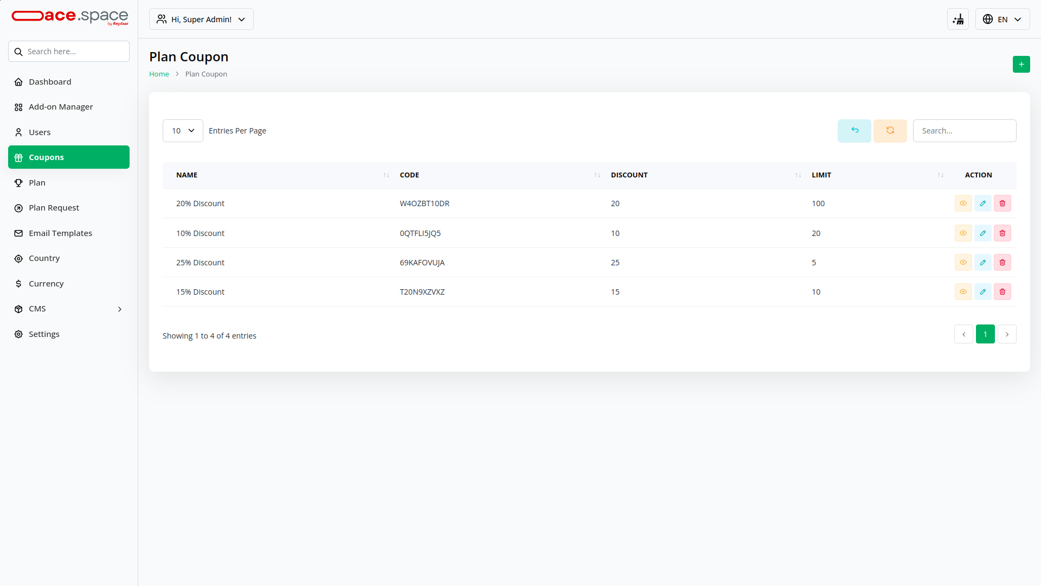The width and height of the screenshot is (1041, 586).
Task: Delete the 10% Discount coupon
Action: 1002,233
